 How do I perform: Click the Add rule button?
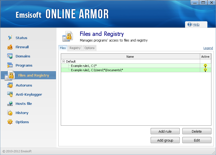(x=165, y=131)
